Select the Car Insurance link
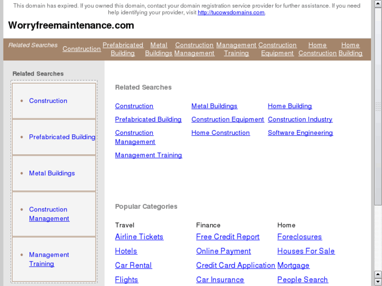 coord(220,280)
